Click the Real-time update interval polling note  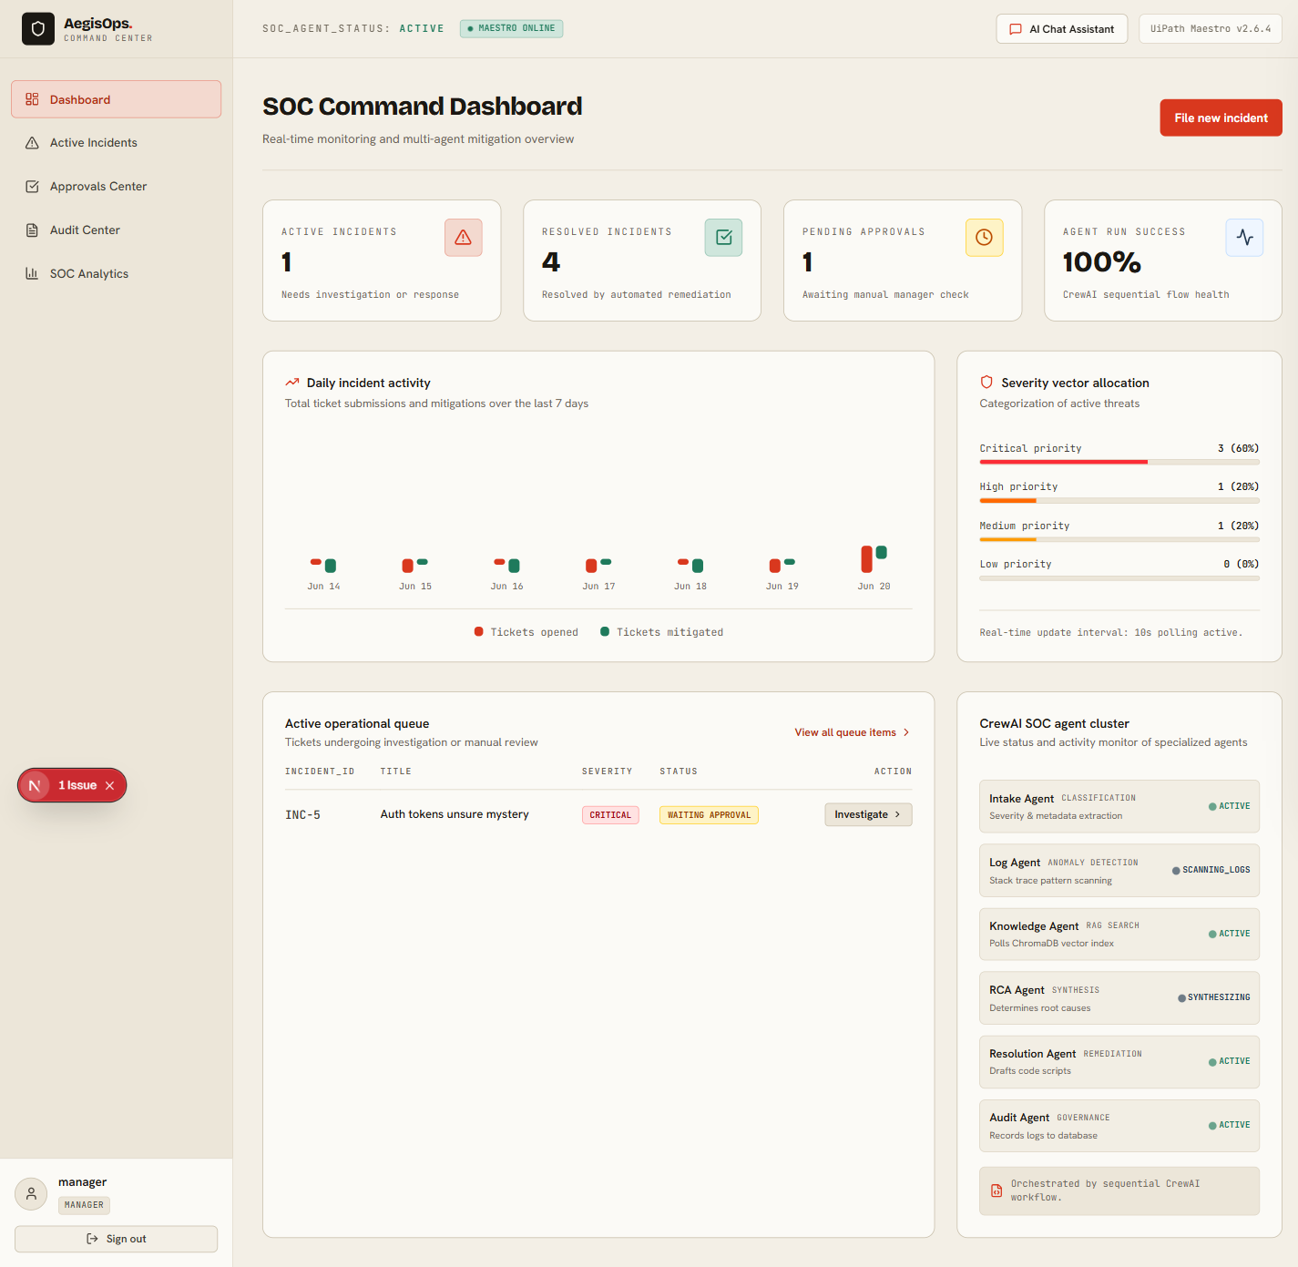[1110, 632]
